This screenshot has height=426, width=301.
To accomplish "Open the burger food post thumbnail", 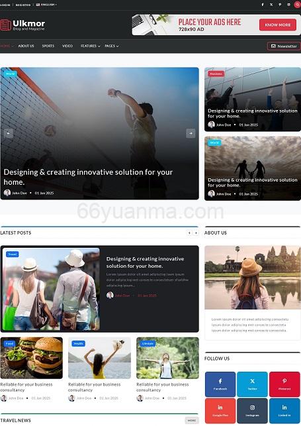I will pyautogui.click(x=32, y=358).
